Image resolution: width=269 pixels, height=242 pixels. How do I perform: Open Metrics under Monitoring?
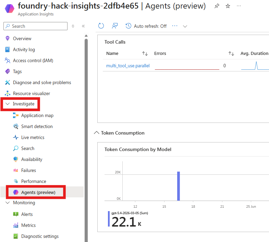pyautogui.click(x=28, y=225)
